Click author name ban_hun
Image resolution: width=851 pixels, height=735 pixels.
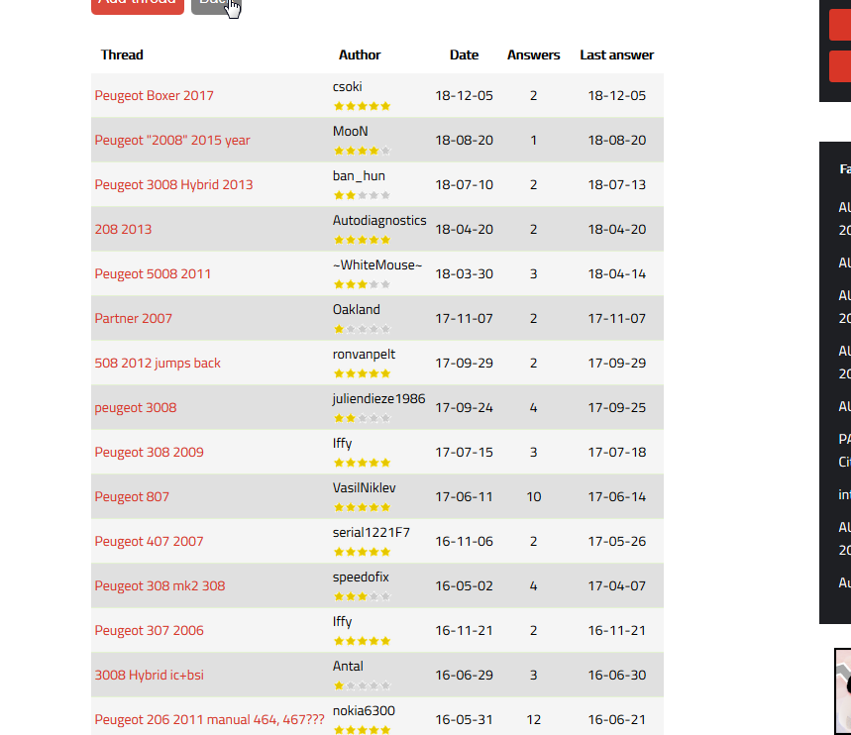359,176
